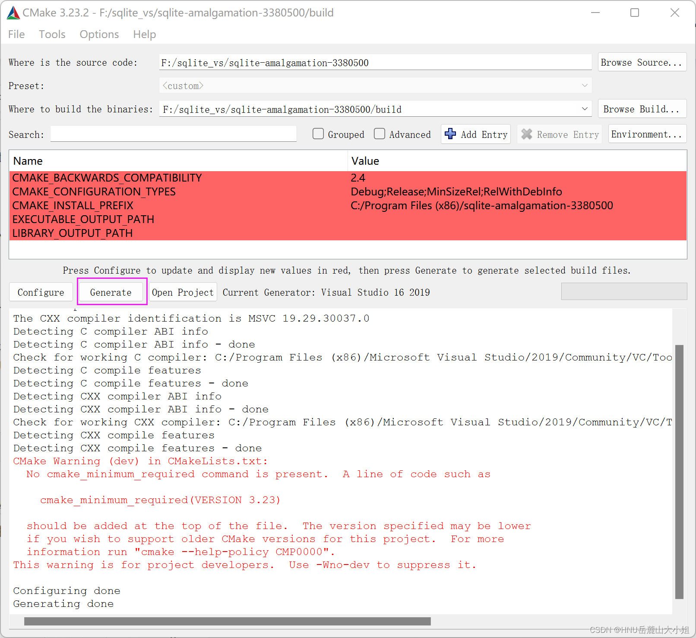Open the Options menu
This screenshot has height=638, width=696.
[x=99, y=34]
